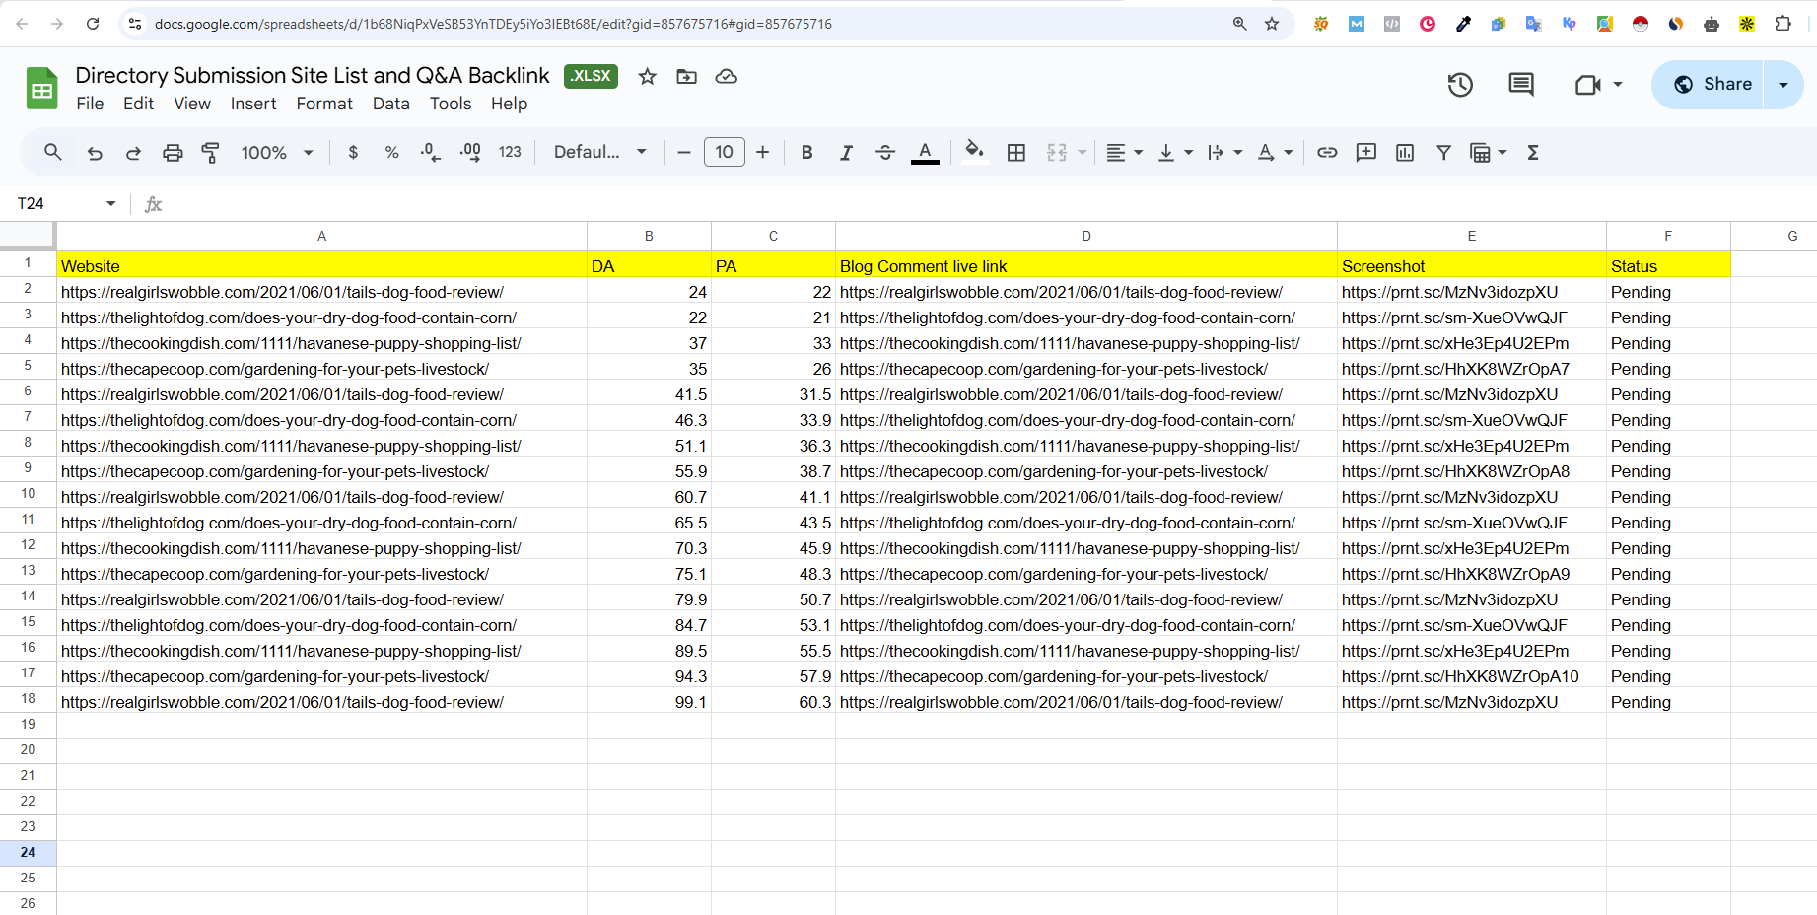The image size is (1817, 915).
Task: Open the Borders icon
Action: (x=1016, y=152)
